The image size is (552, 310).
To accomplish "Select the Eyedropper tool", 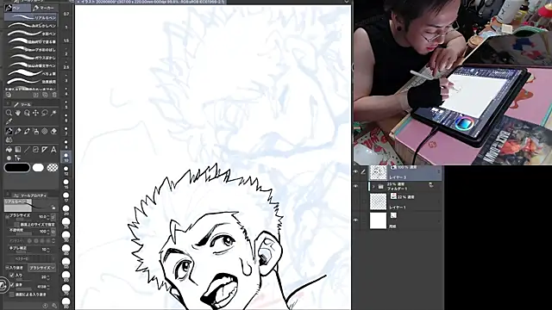I will click(9, 121).
